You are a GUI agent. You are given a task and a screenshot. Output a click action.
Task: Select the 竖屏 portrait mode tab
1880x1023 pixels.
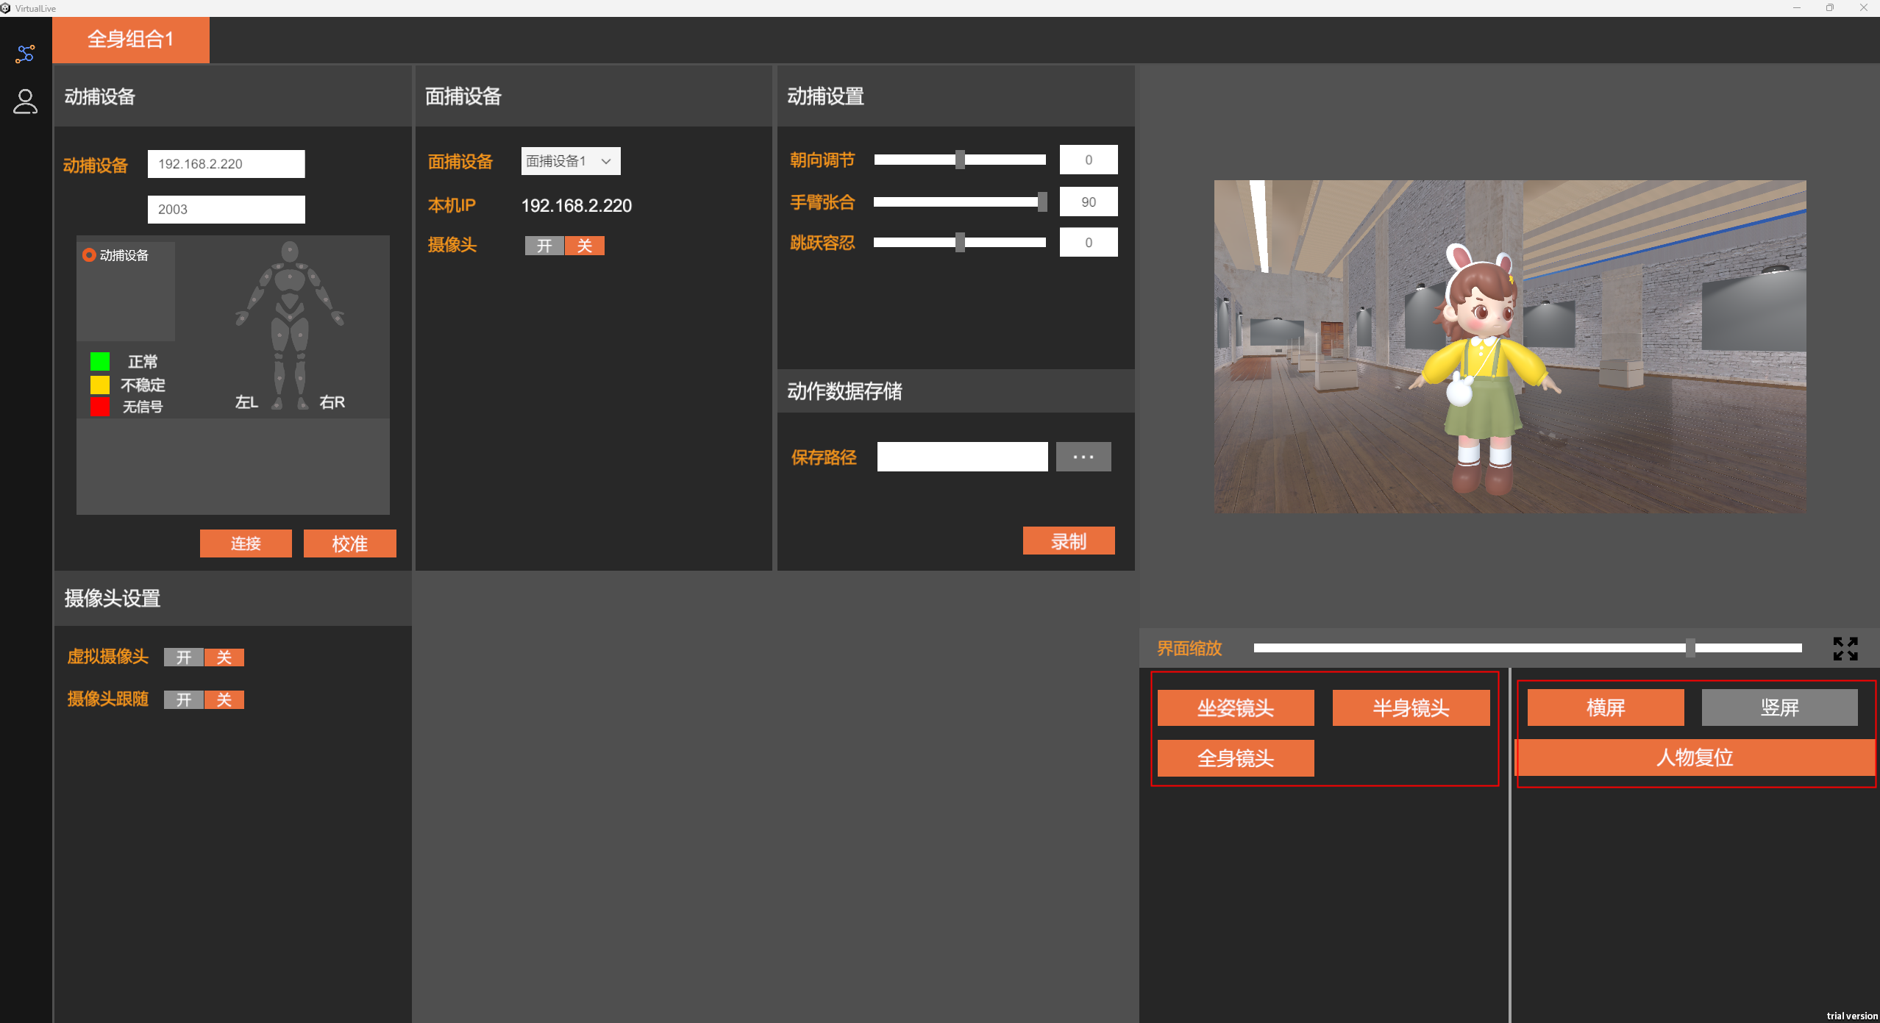click(x=1779, y=707)
